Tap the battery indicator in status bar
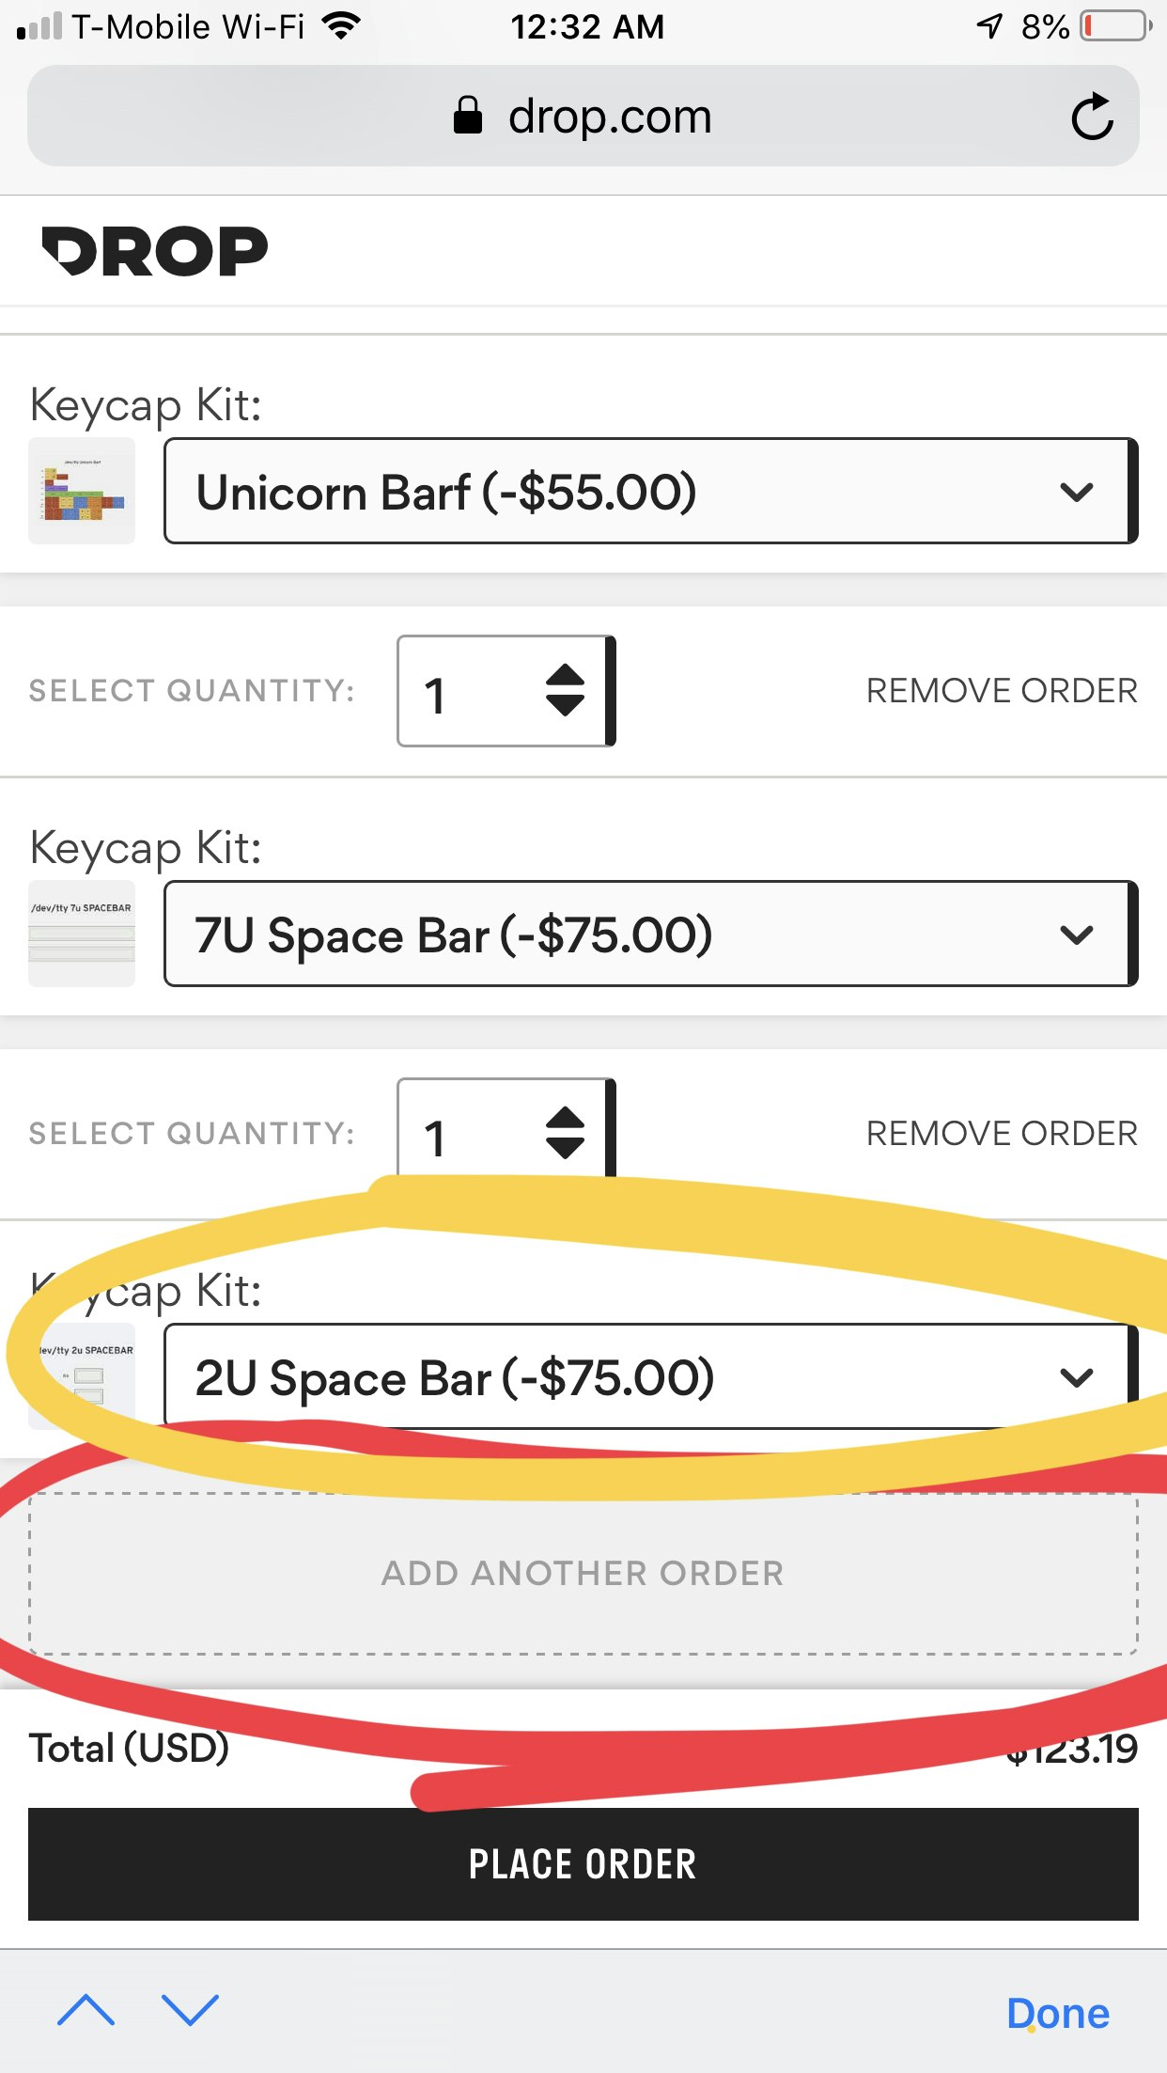This screenshot has width=1167, height=2073. tap(1115, 26)
